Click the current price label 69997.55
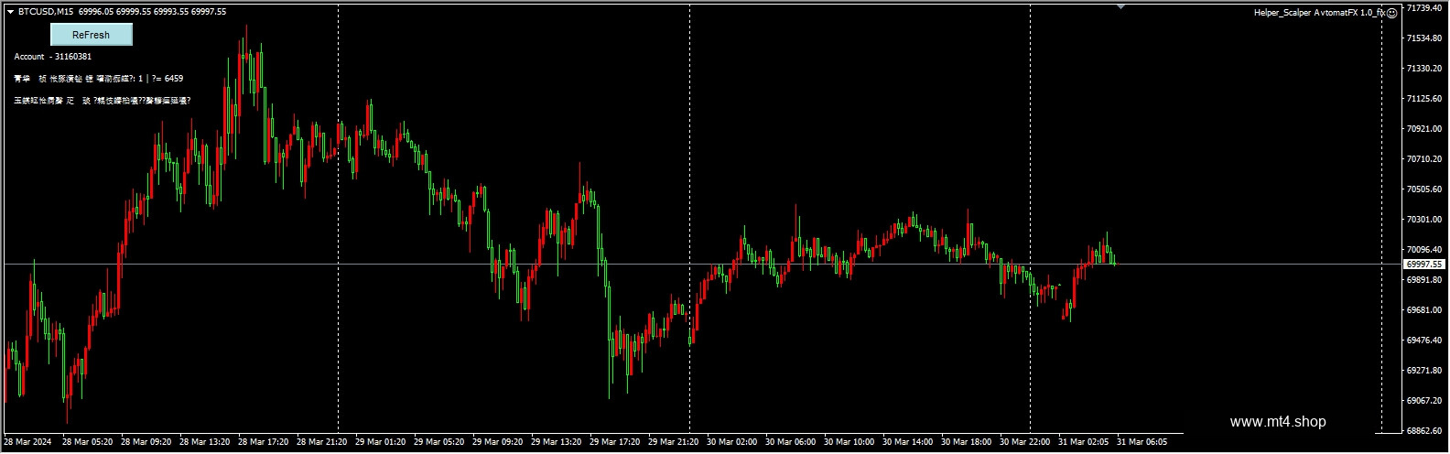1450x454 pixels. click(1424, 264)
